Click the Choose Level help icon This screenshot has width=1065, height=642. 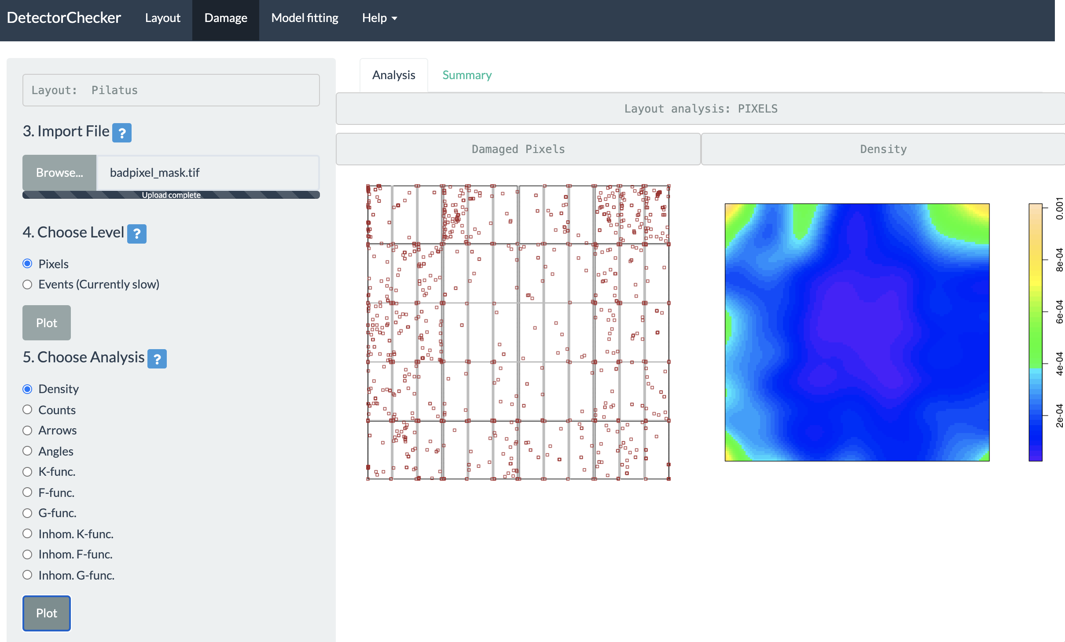[137, 233]
